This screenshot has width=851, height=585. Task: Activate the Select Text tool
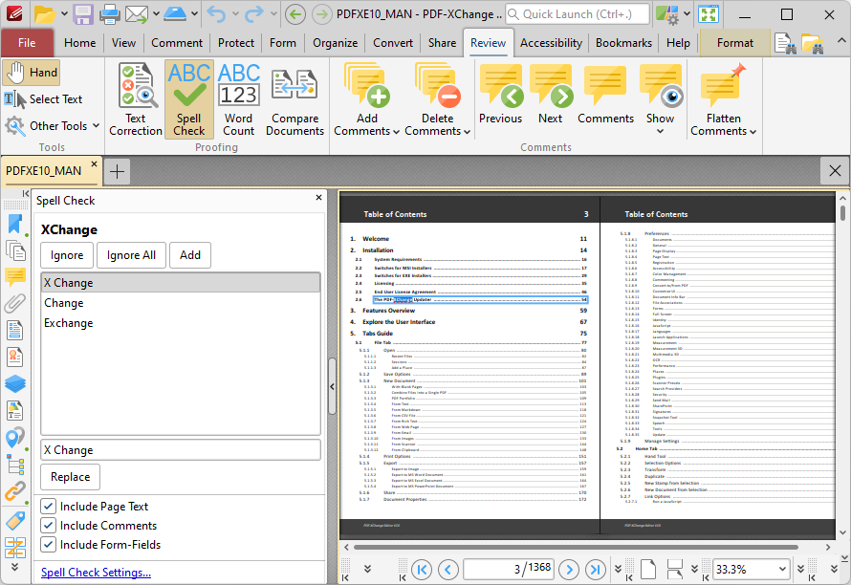[x=43, y=99]
